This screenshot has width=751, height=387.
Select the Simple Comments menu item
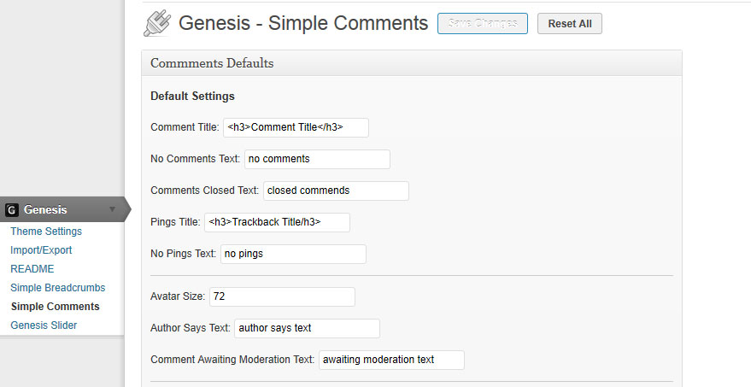55,307
